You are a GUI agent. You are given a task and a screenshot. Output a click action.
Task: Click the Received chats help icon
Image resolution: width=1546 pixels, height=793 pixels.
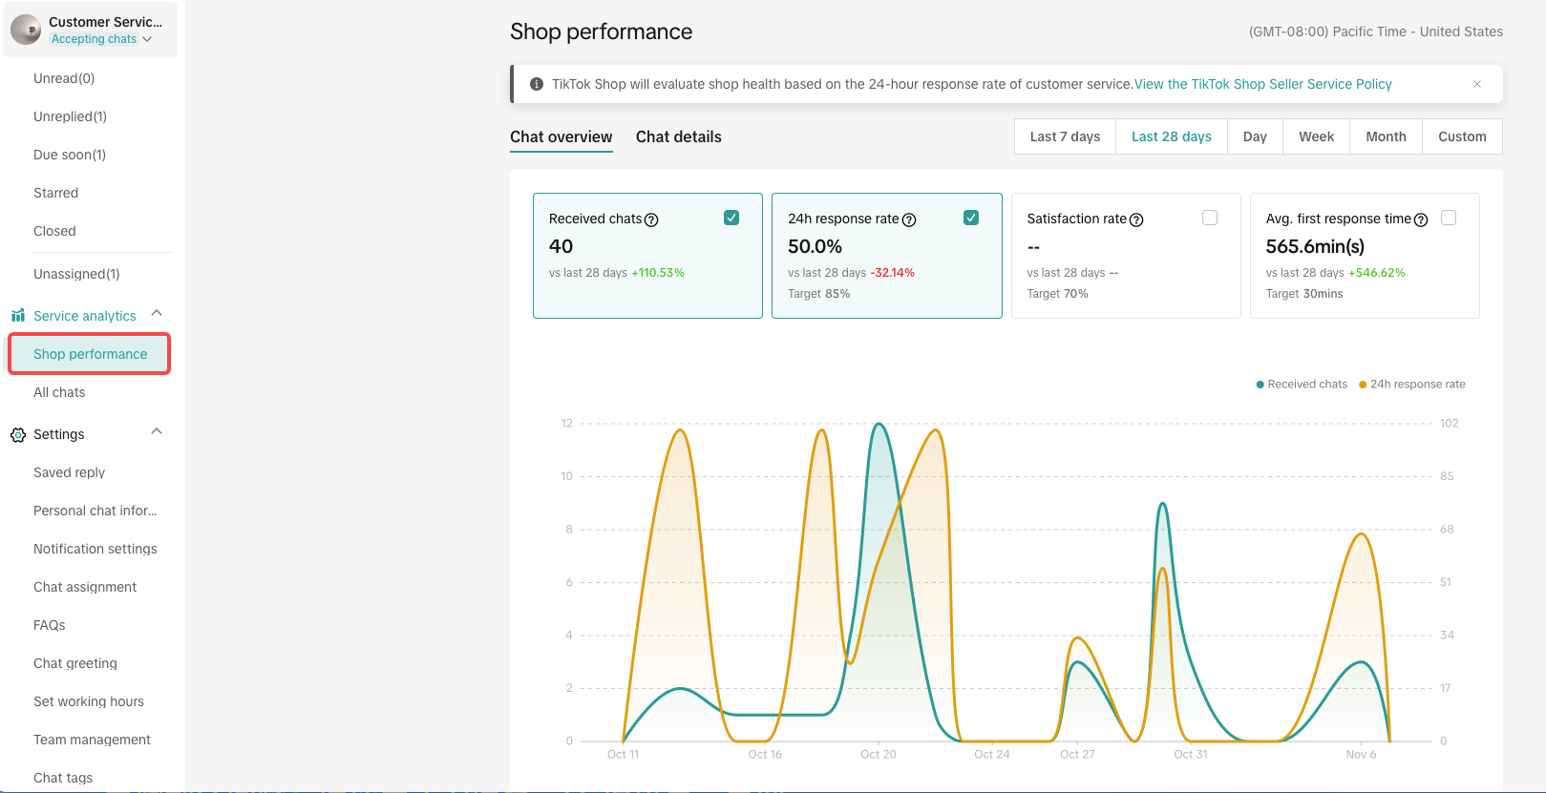tap(651, 219)
